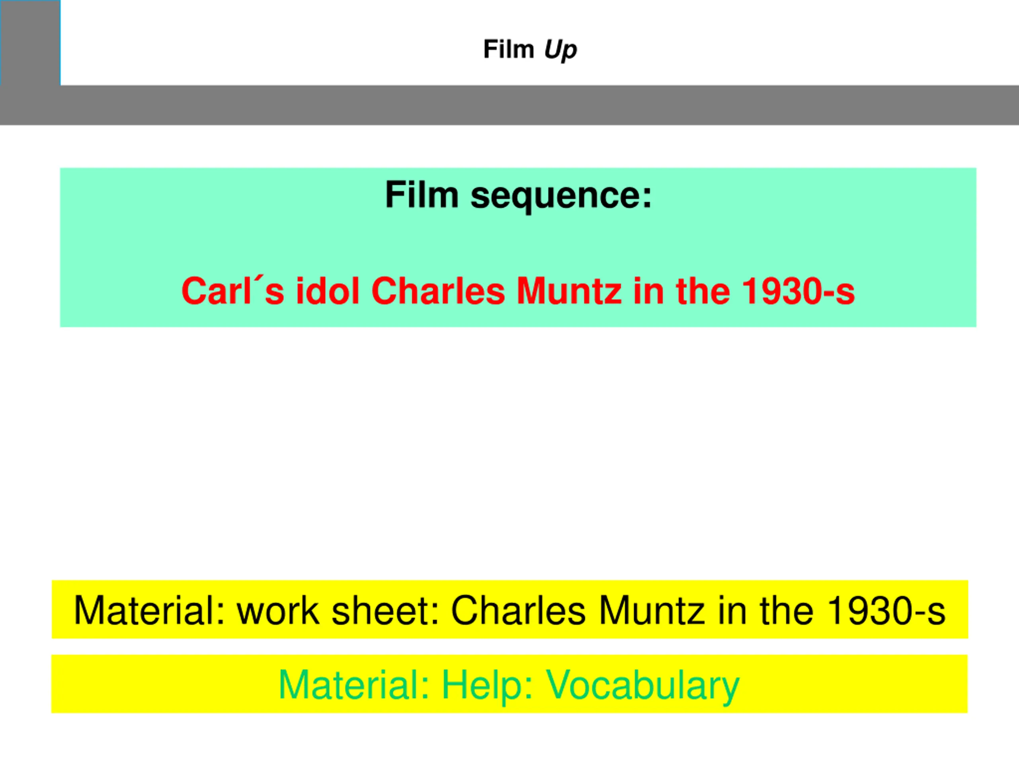
Task: Click the gray square block beside the title
Action: [30, 43]
